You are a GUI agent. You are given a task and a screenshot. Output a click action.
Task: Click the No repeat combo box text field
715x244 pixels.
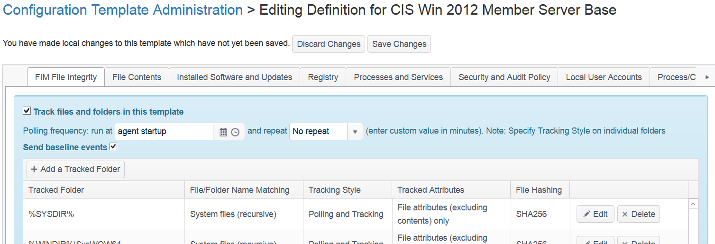[x=319, y=132]
